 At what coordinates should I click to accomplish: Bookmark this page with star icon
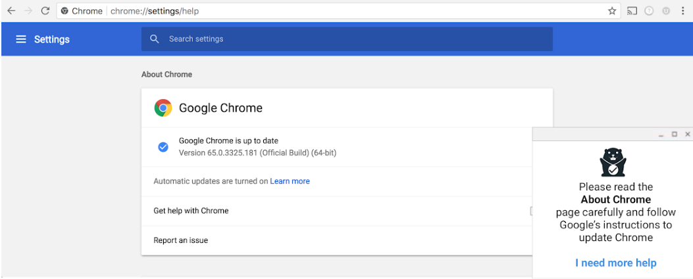pos(611,11)
